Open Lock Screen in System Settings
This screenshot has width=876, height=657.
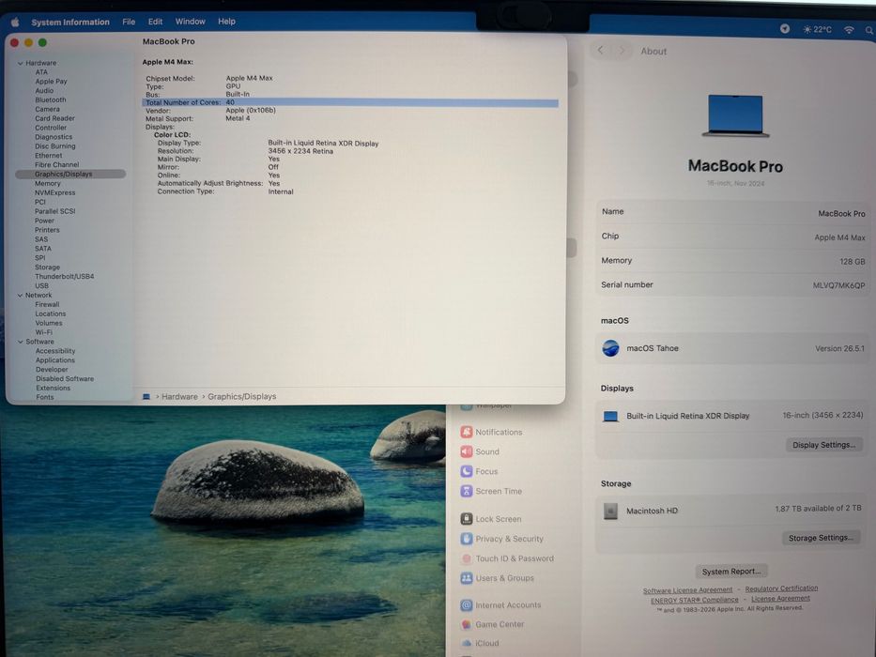point(490,519)
